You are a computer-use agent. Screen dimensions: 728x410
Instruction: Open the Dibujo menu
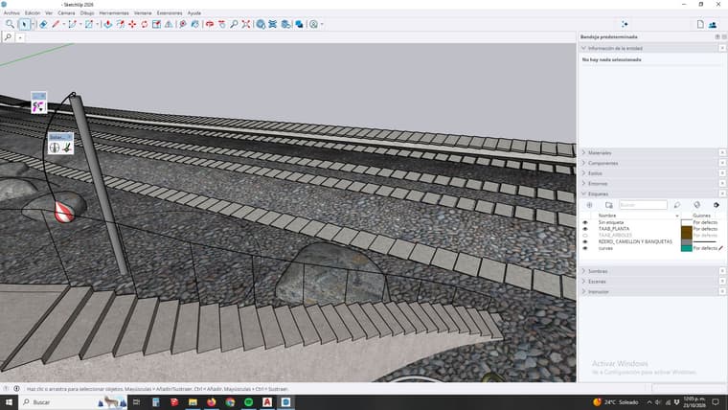(87, 13)
